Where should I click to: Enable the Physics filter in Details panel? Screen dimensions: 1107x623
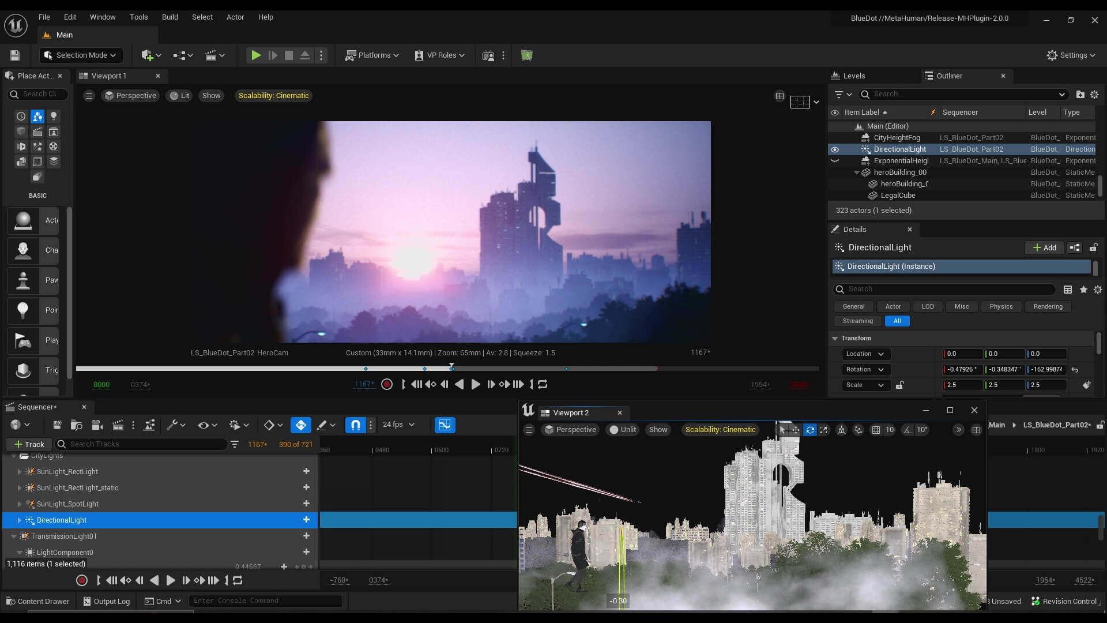pos(1001,306)
